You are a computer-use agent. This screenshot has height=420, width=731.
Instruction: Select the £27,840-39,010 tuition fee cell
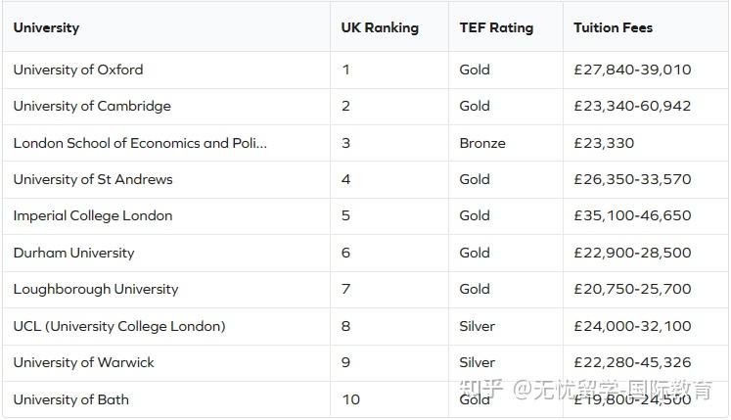tap(632, 70)
